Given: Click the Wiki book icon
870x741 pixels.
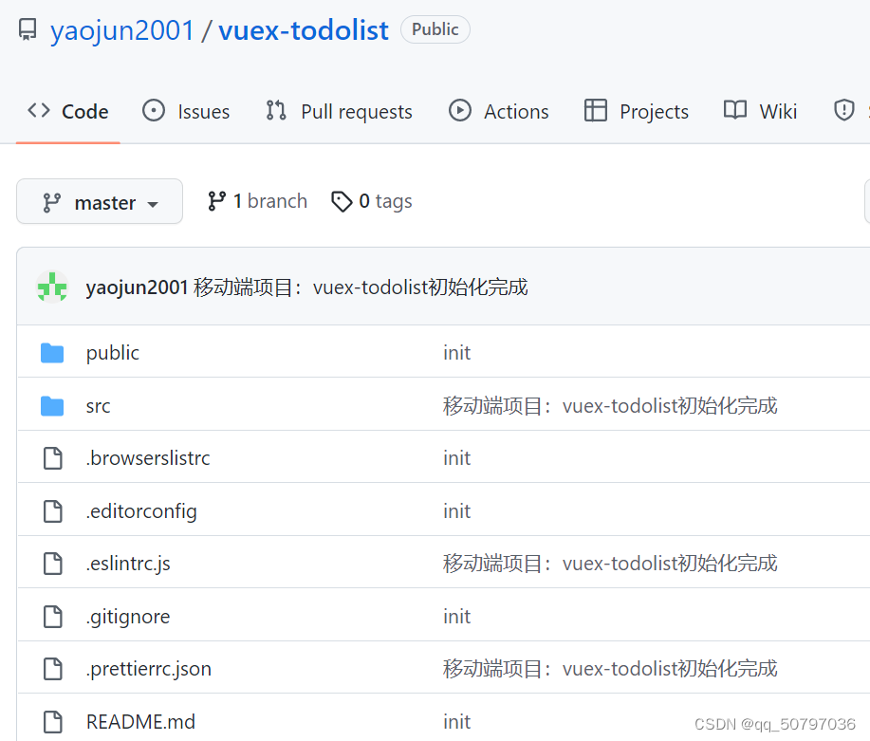Looking at the screenshot, I should point(735,110).
